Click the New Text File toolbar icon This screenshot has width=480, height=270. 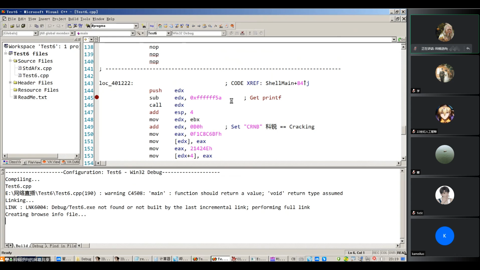[5, 26]
